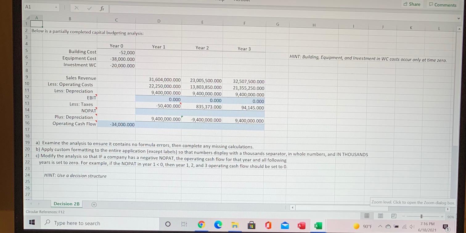
Task: Click the Circular References status text
Action: click(x=45, y=212)
